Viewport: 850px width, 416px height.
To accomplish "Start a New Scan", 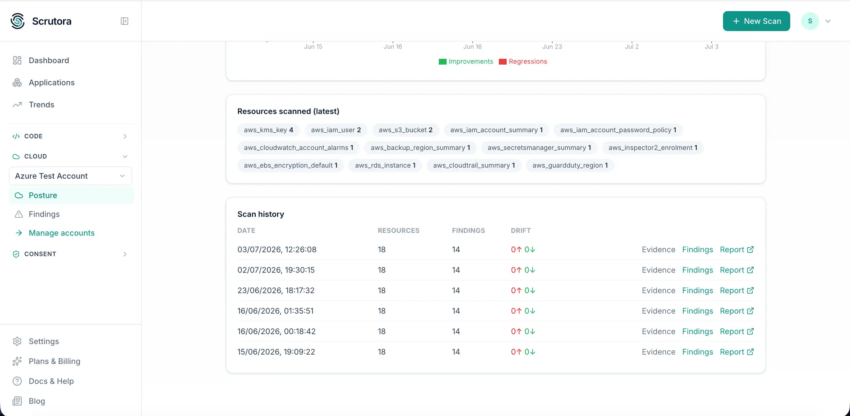I will (756, 21).
